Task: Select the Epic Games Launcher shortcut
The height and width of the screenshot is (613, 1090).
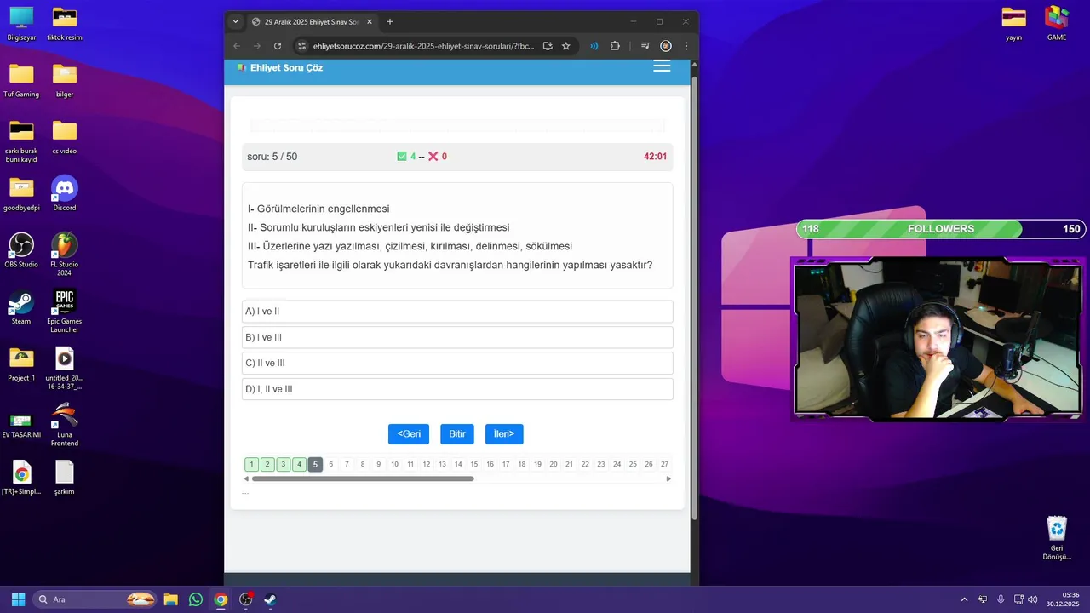Action: [65, 311]
